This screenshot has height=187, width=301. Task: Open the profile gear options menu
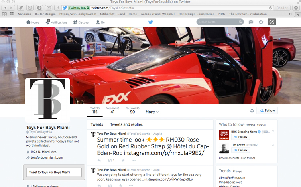252,110
